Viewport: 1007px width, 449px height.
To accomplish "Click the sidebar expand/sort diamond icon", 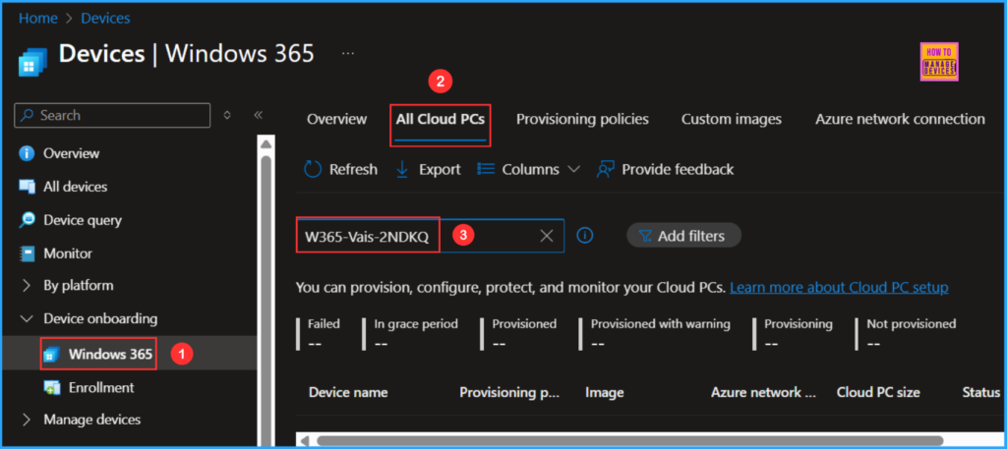I will tap(227, 116).
